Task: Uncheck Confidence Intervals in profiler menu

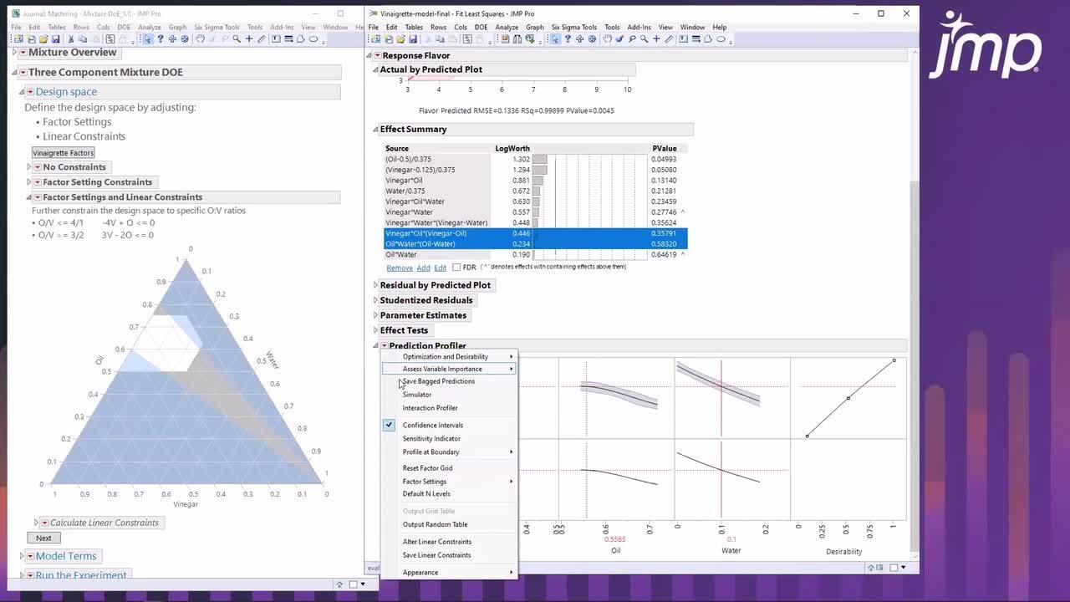Action: 432,426
